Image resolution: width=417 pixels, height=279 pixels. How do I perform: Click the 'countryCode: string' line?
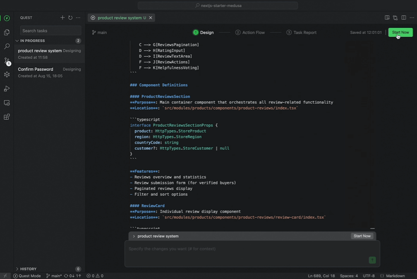pos(156,143)
